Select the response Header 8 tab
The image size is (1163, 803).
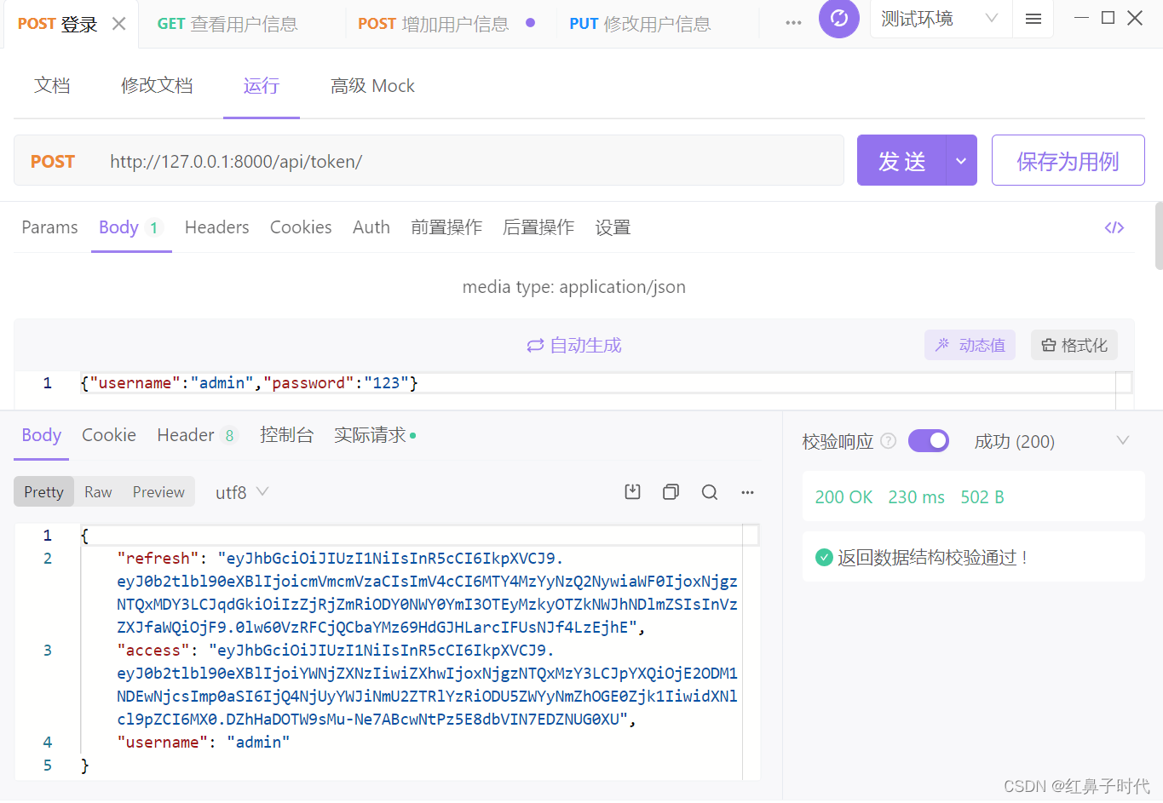[197, 435]
